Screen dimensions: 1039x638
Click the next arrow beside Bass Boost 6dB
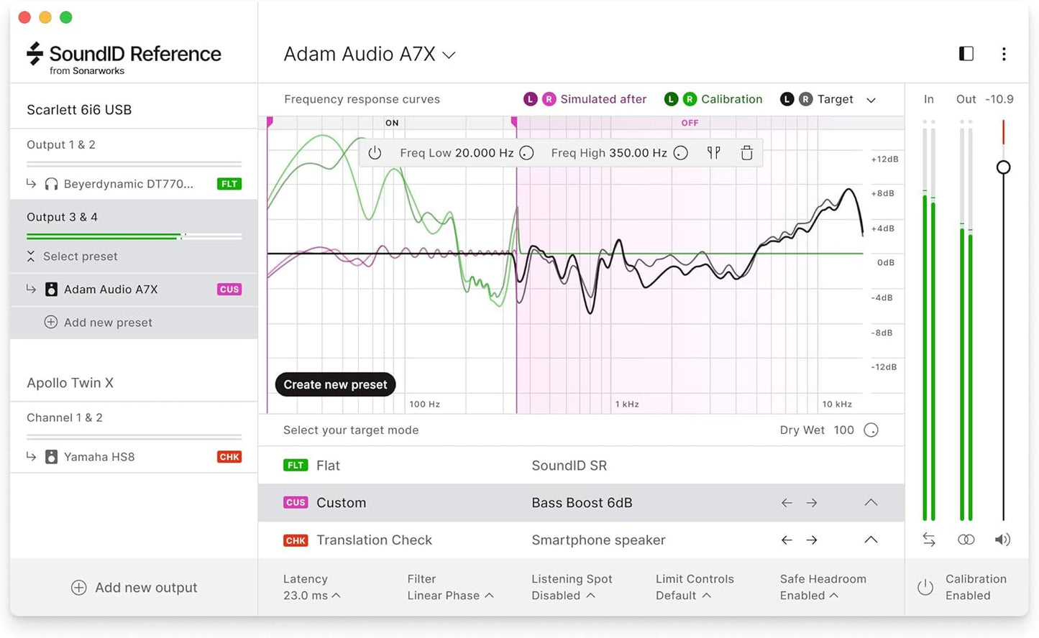(812, 502)
